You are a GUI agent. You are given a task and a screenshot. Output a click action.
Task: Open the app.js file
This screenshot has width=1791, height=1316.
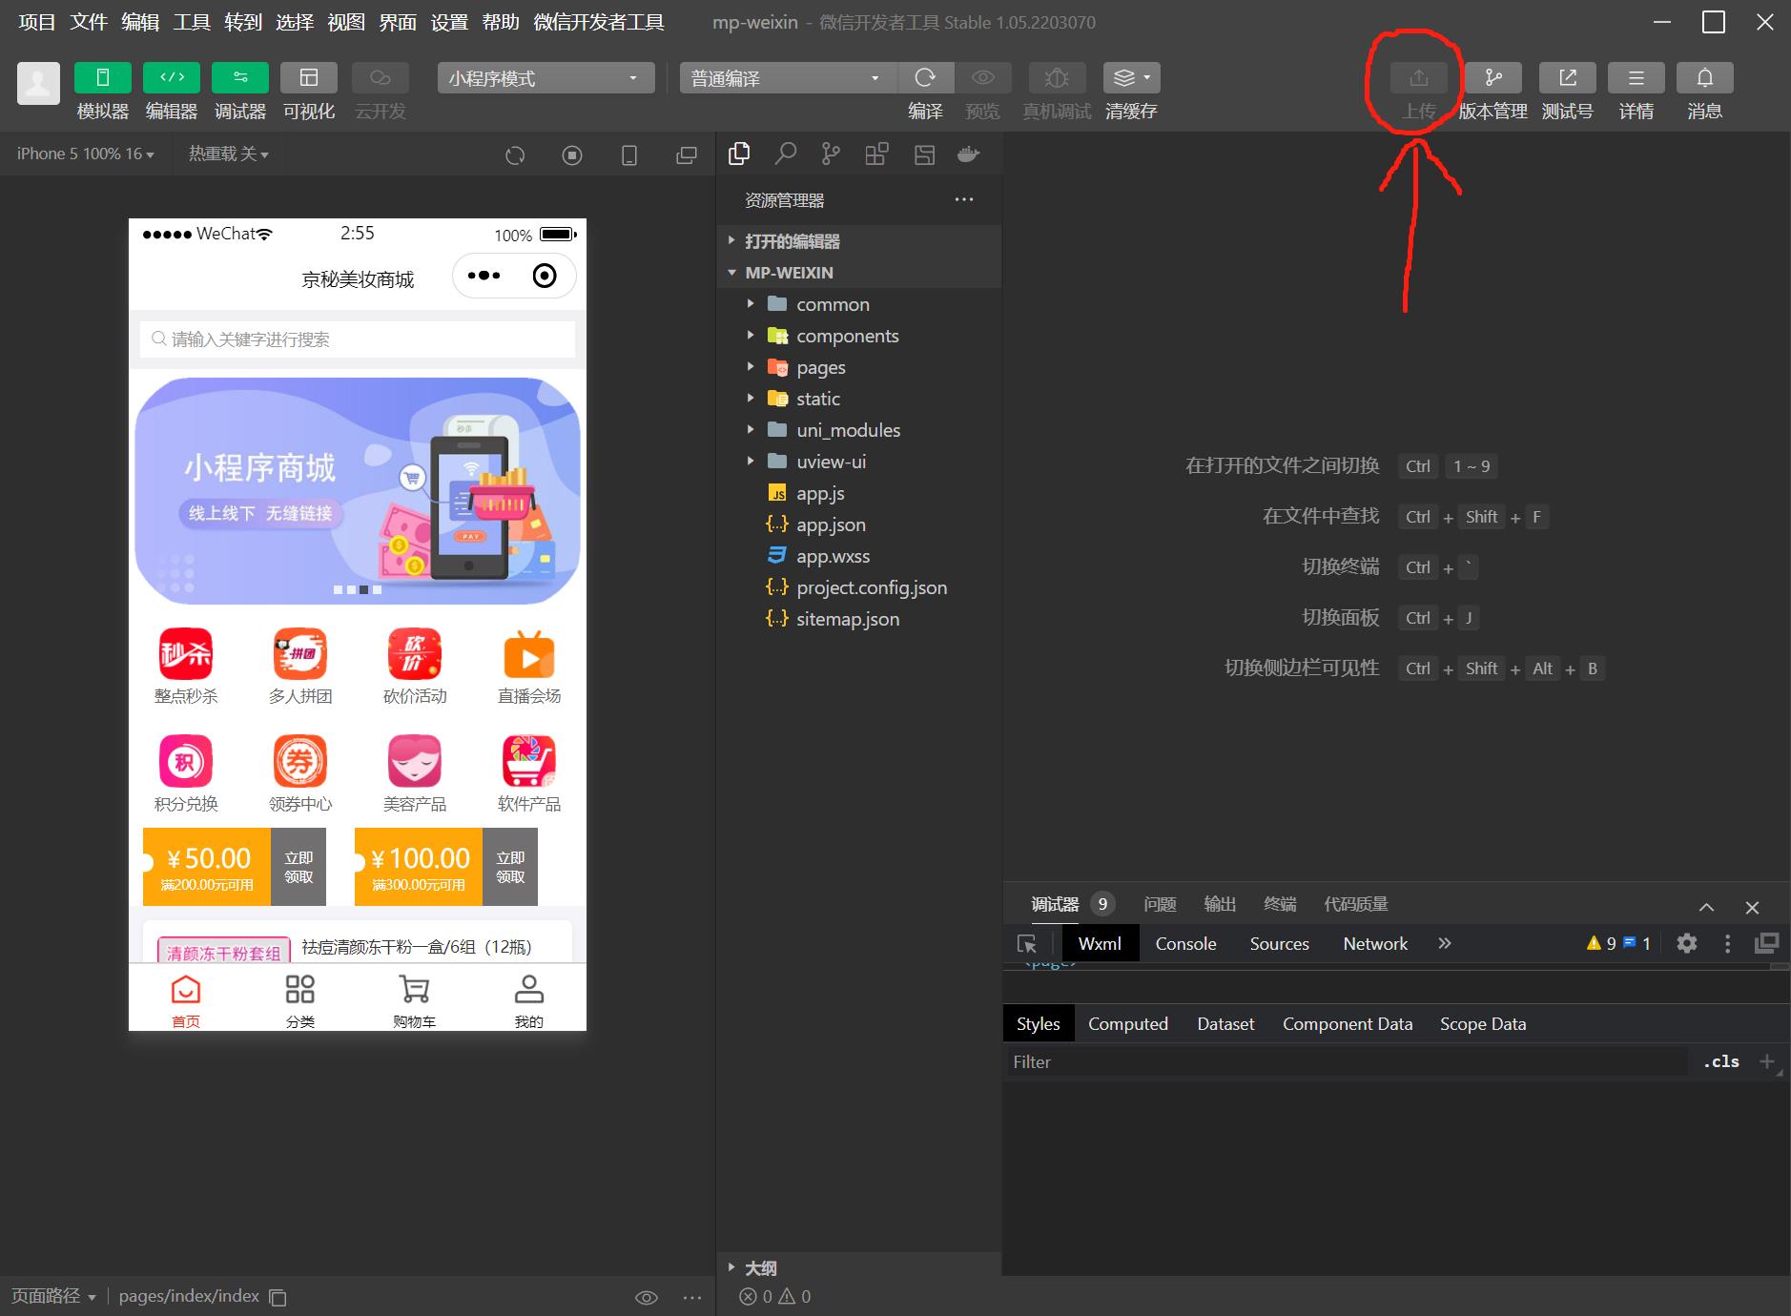coord(858,493)
